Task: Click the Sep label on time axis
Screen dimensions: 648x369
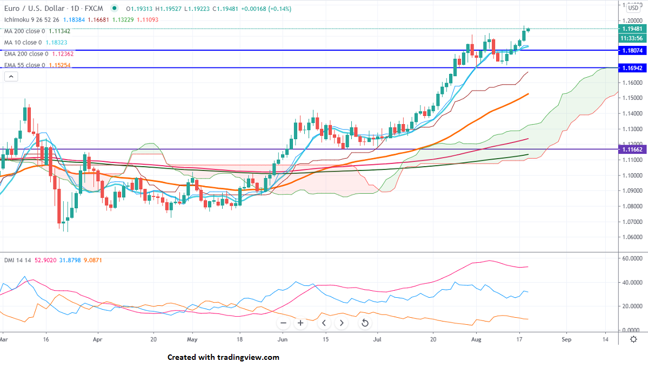Action: click(x=566, y=339)
